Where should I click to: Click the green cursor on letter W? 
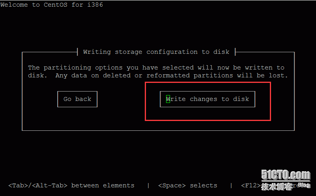(168, 99)
